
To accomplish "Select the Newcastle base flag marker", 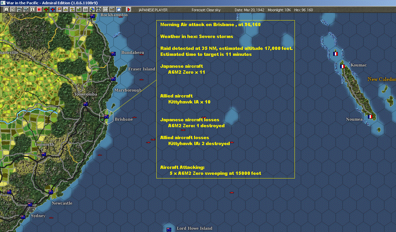I will point(51,192).
